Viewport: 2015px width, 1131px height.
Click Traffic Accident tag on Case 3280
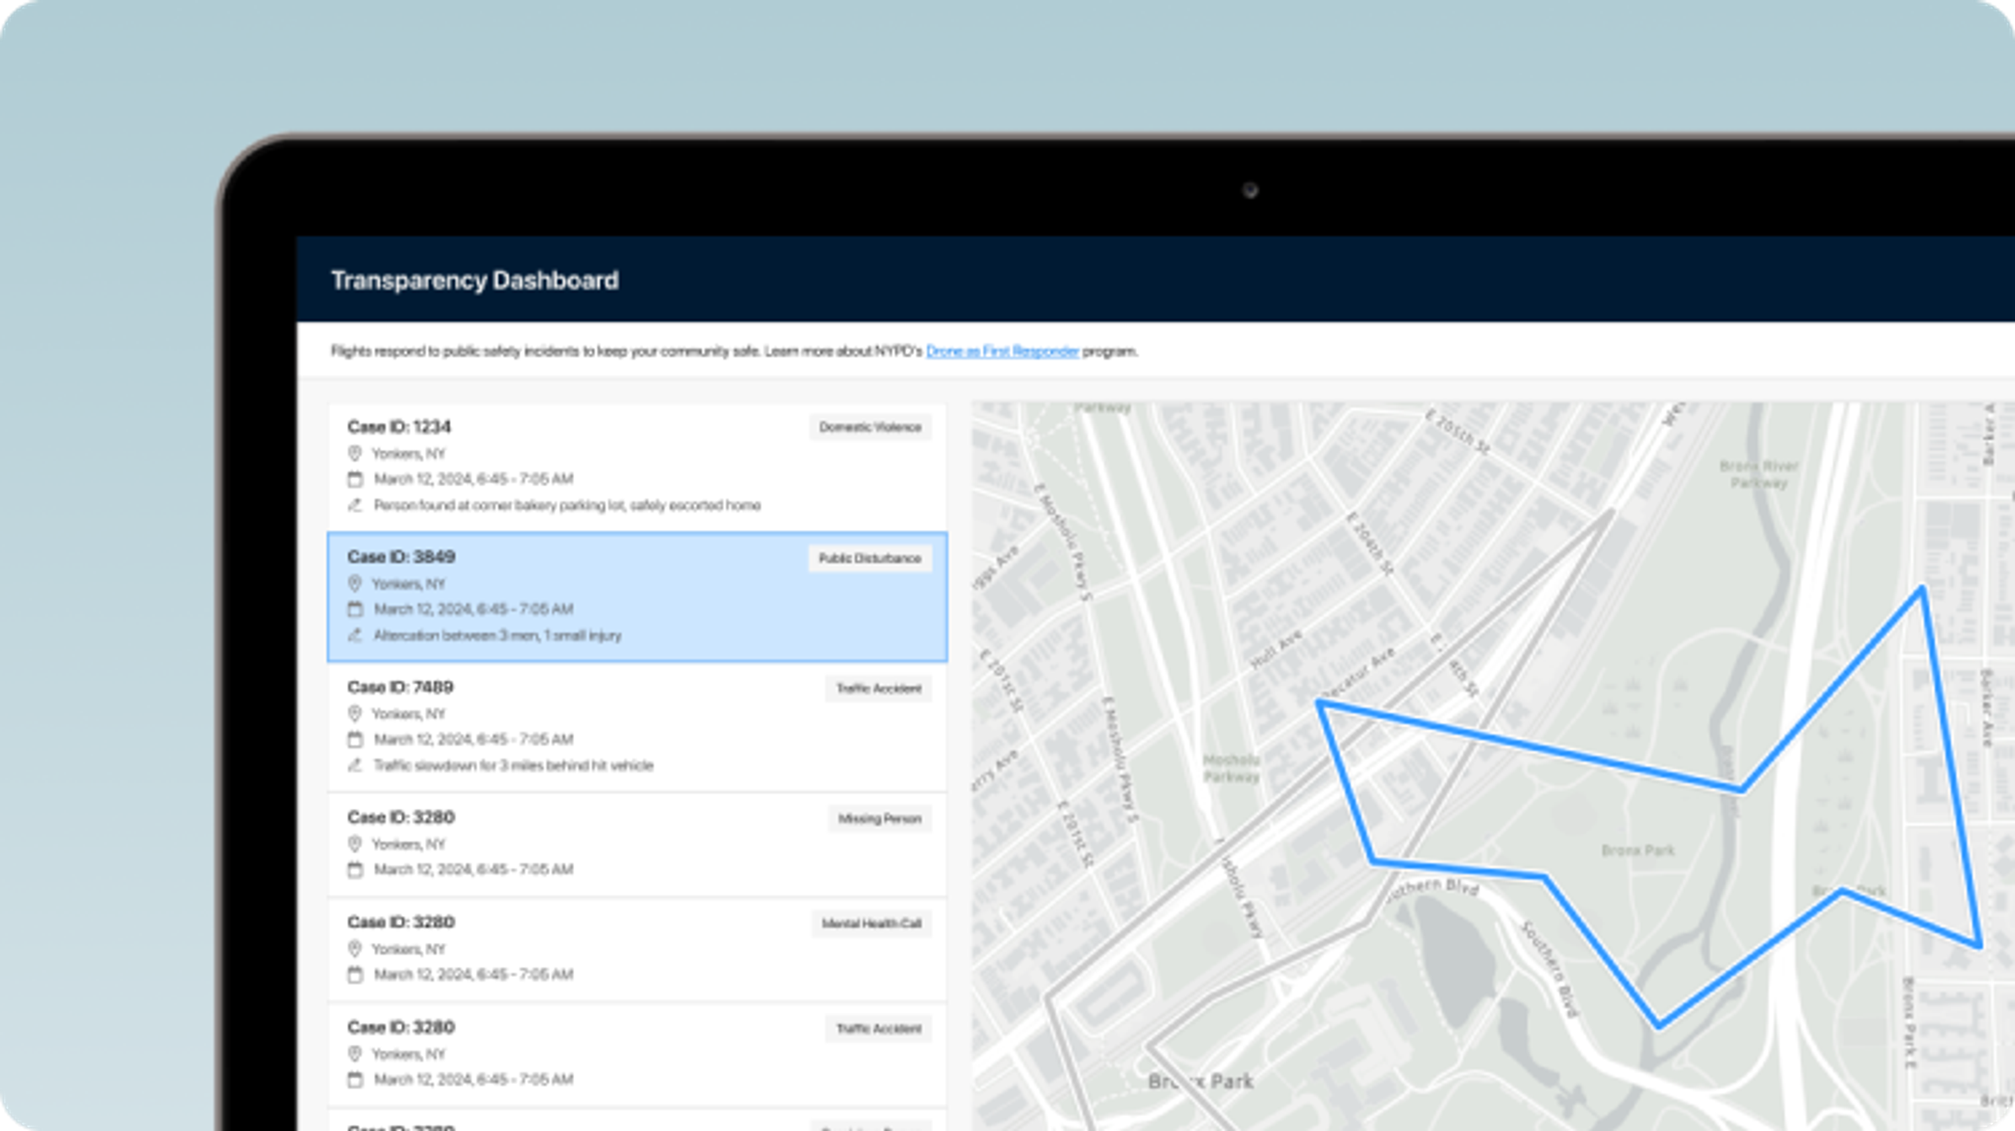pyautogui.click(x=878, y=1028)
